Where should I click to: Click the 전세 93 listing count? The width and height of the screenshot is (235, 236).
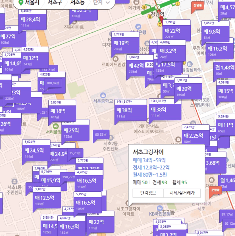[x=160, y=183]
